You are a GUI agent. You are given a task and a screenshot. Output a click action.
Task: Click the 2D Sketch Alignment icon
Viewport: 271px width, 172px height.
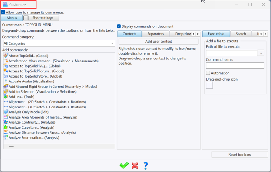(6, 102)
